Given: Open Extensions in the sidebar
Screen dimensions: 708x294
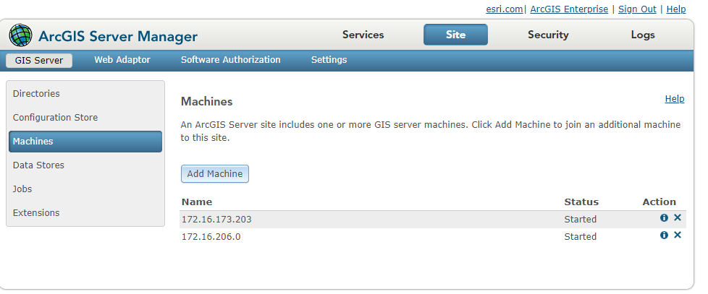Looking at the screenshot, I should (85, 213).
